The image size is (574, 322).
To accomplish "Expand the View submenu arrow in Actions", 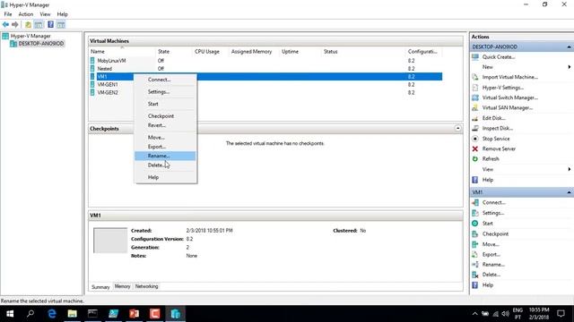I will pyautogui.click(x=570, y=169).
